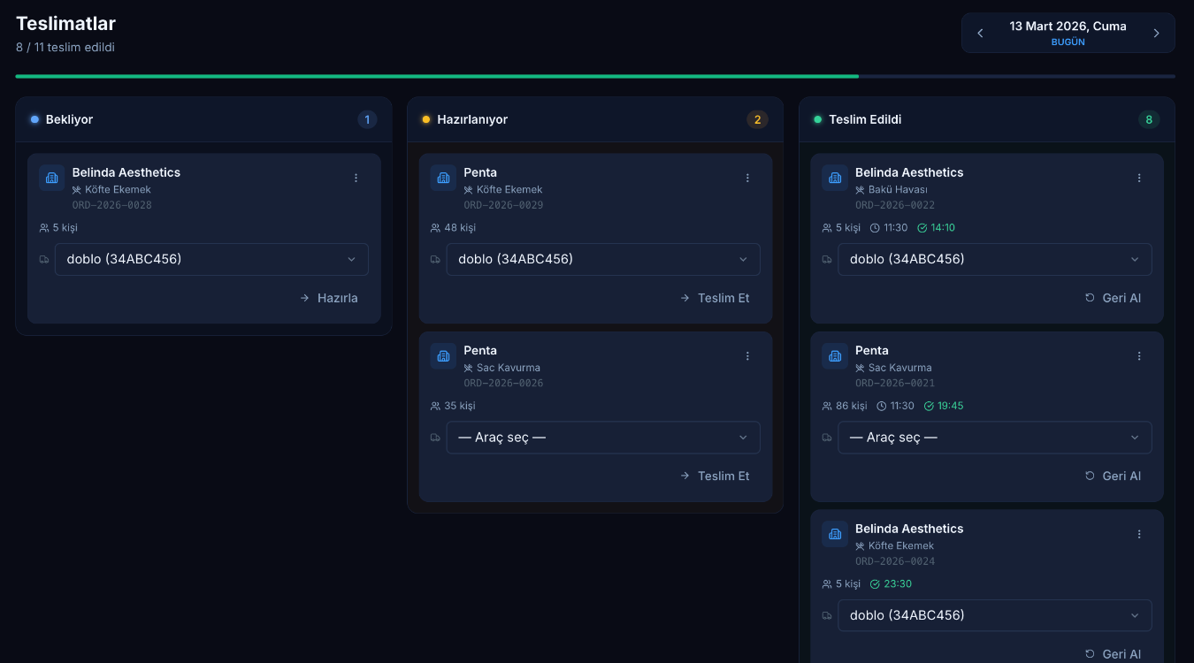Click Hazırla on the Belinda Aesthetics card
The width and height of the screenshot is (1194, 663).
coord(329,298)
